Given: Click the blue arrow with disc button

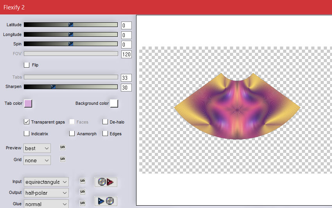Looking at the screenshot, I should [106, 201].
